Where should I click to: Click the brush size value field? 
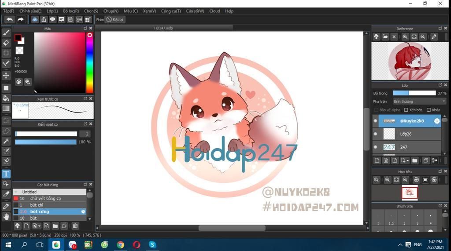click(86, 134)
